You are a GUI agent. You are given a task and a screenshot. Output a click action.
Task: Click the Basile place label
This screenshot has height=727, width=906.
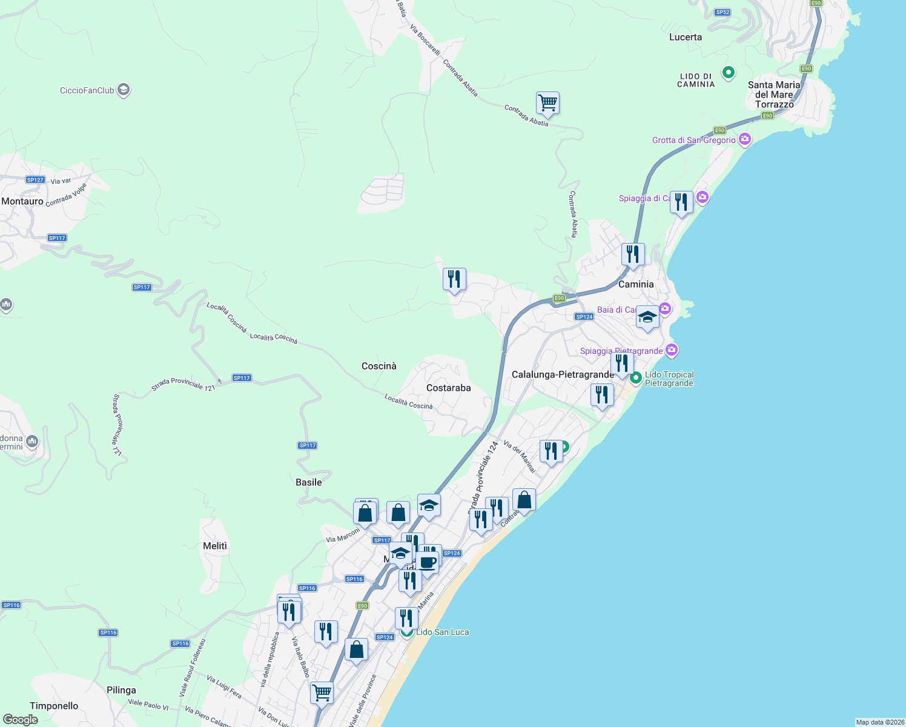309,482
